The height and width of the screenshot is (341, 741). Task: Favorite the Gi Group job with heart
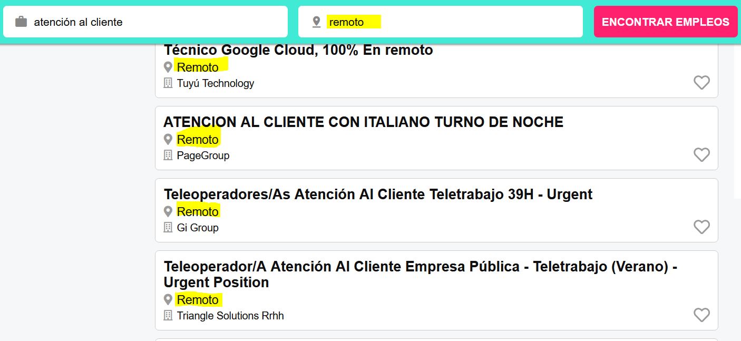[x=701, y=227]
